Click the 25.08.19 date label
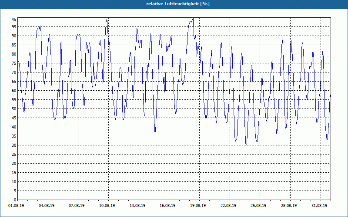Viewport: 348px width, 217px height. 258,206
